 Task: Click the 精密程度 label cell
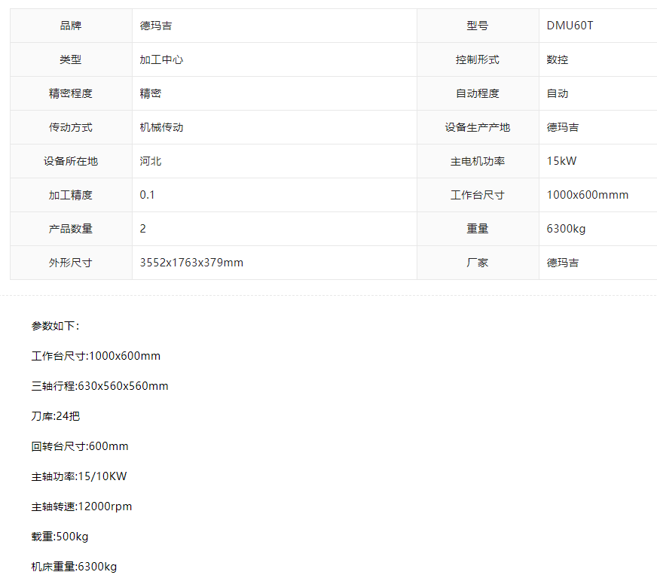[71, 93]
